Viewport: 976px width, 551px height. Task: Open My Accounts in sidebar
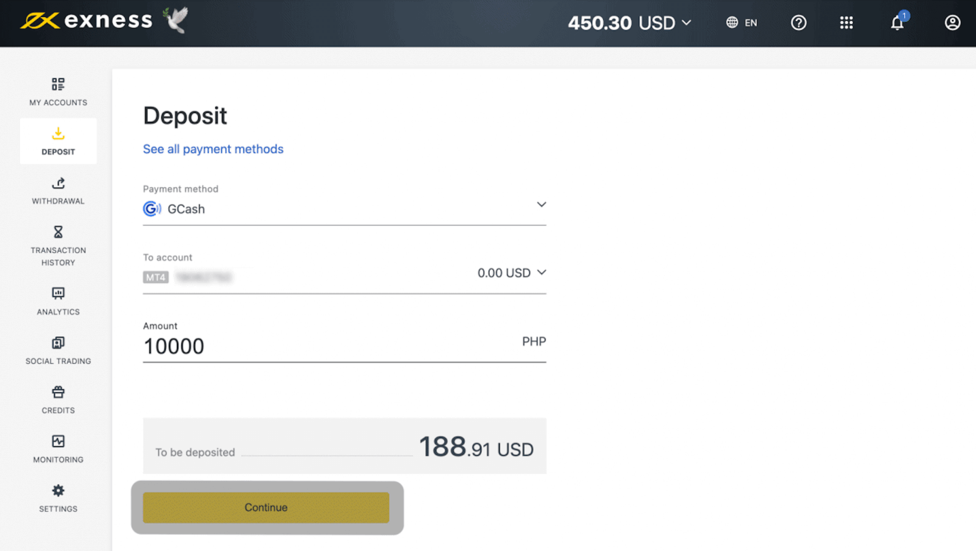pos(58,92)
